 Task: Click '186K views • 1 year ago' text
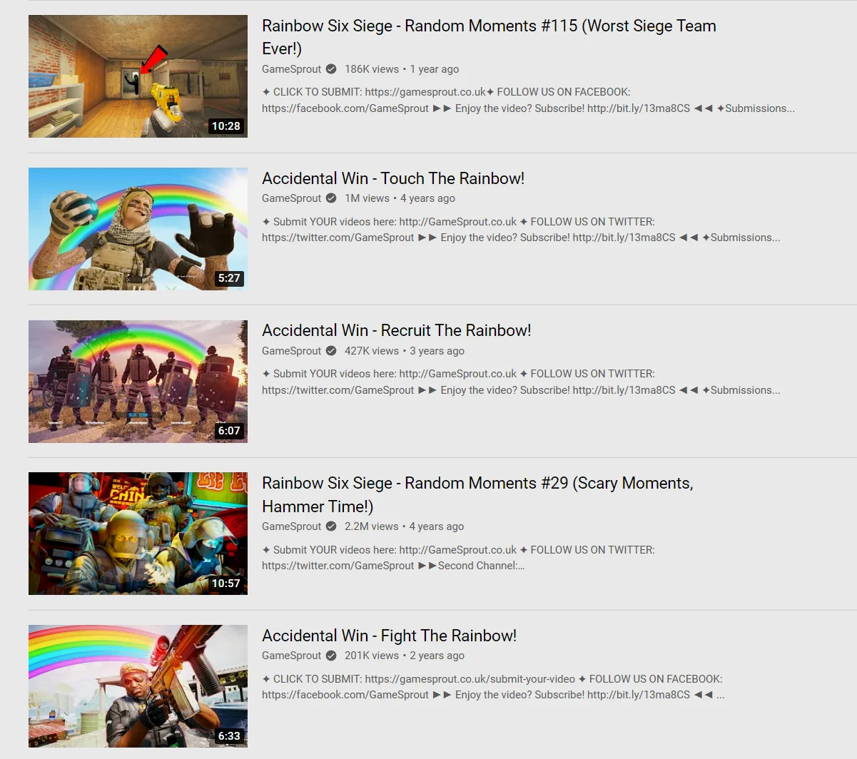(x=402, y=69)
